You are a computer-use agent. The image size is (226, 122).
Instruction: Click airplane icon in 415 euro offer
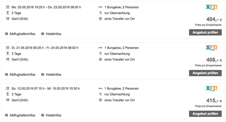(8, 100)
